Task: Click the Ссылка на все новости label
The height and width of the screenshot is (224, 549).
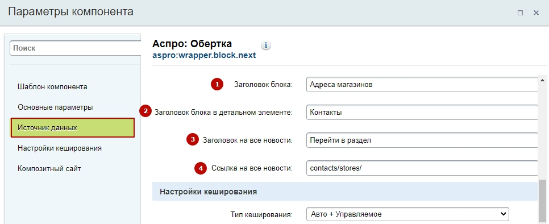Action: click(252, 168)
